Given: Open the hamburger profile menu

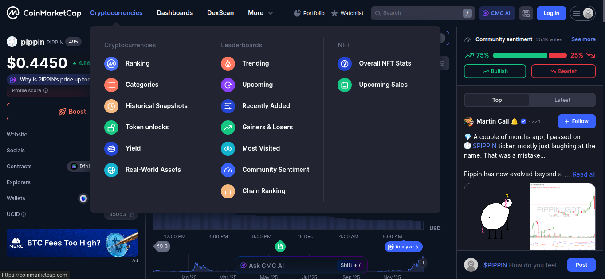Looking at the screenshot, I should 582,13.
